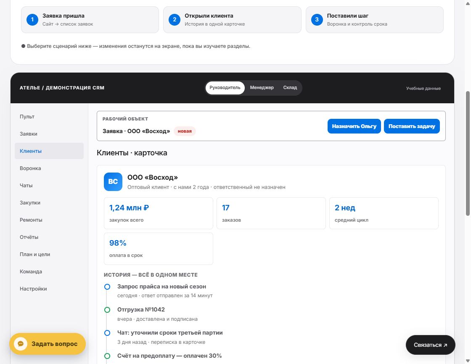The height and width of the screenshot is (364, 471).
Task: Click the ИСТОРИЯ — ВСЁ В ОДНОМ МЕСТЕ heading
Action: [x=151, y=275]
